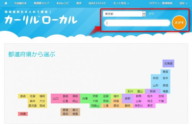Select 熊本 on the prefecture map
Viewport: 192px width, 125px height.
(x=32, y=101)
